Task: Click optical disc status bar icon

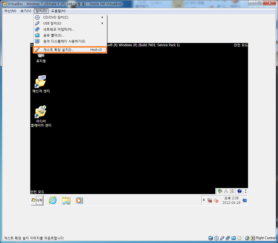Action: [x=217, y=238]
